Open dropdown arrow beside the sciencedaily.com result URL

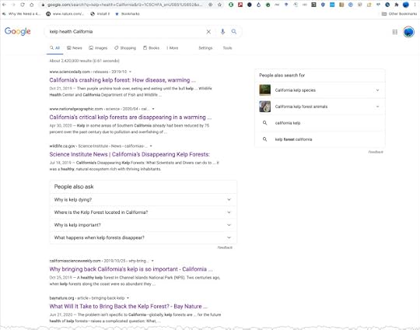pos(130,72)
